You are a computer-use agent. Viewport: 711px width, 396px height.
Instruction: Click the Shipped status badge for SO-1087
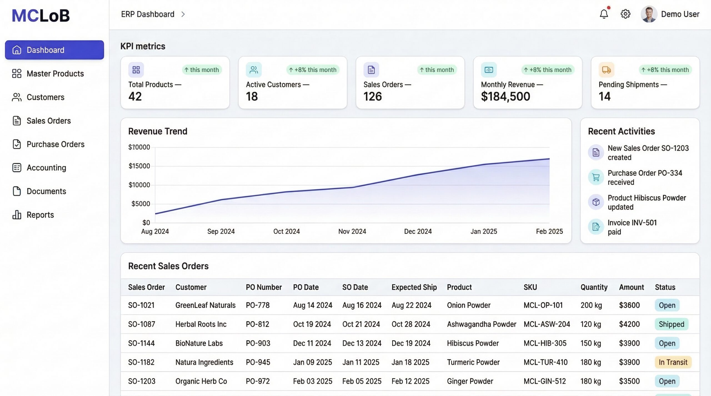(x=671, y=324)
